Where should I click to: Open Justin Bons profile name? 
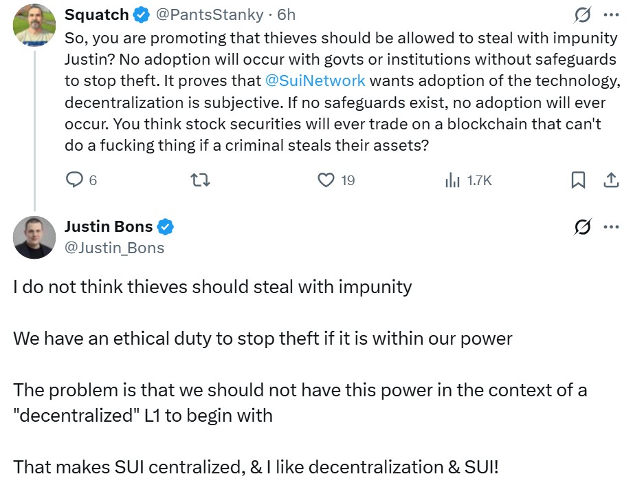click(109, 226)
